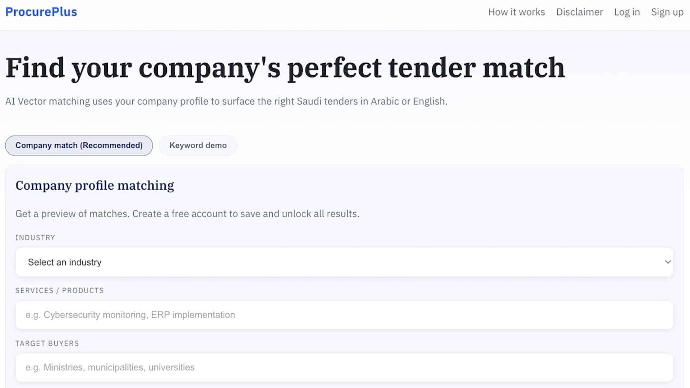Switch to the Keyword demo tab
Viewport: 690px width, 388px height.
point(198,145)
